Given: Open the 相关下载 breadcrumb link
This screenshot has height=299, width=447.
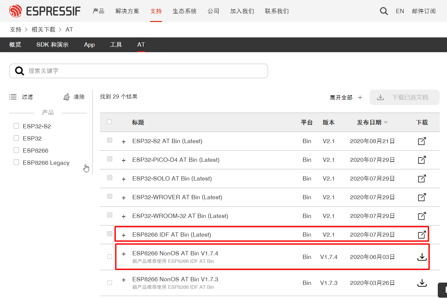Looking at the screenshot, I should pos(44,29).
